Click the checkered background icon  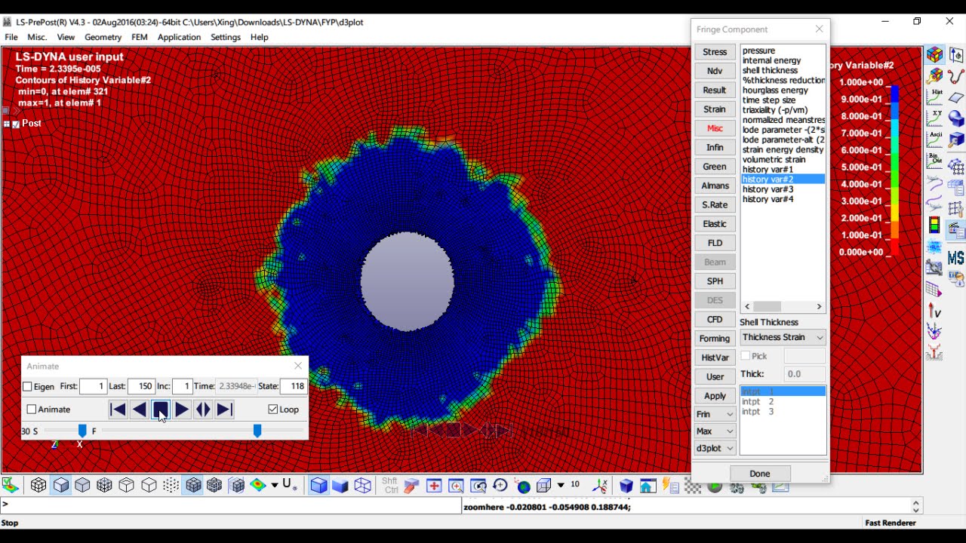(692, 486)
